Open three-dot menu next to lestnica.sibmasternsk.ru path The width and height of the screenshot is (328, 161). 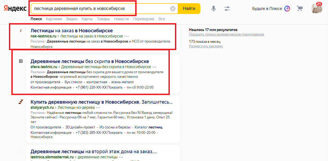(121, 157)
